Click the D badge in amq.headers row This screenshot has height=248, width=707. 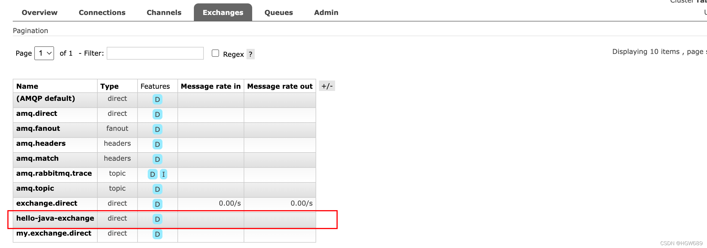click(x=157, y=144)
